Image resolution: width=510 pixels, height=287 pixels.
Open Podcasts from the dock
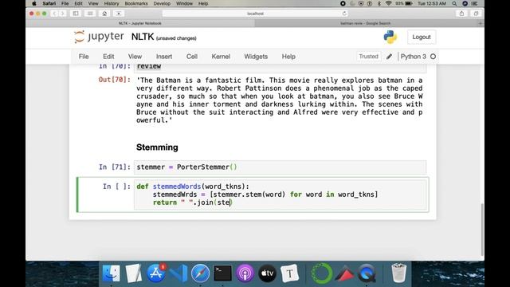click(x=245, y=273)
